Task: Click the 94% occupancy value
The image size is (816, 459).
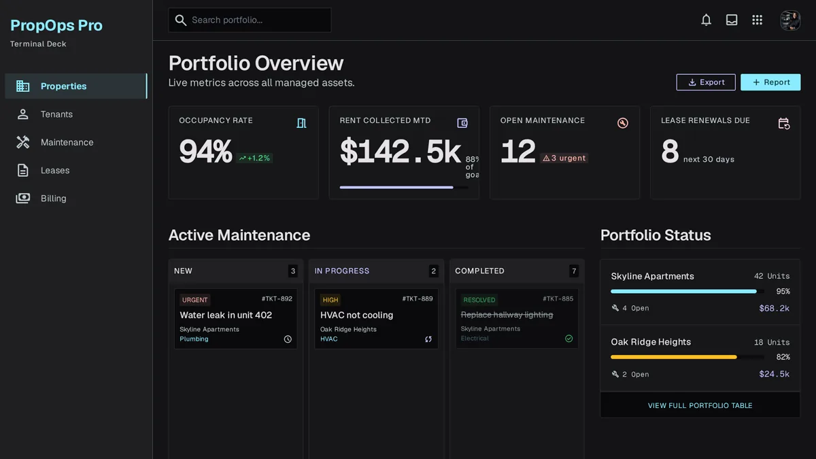Action: point(205,152)
